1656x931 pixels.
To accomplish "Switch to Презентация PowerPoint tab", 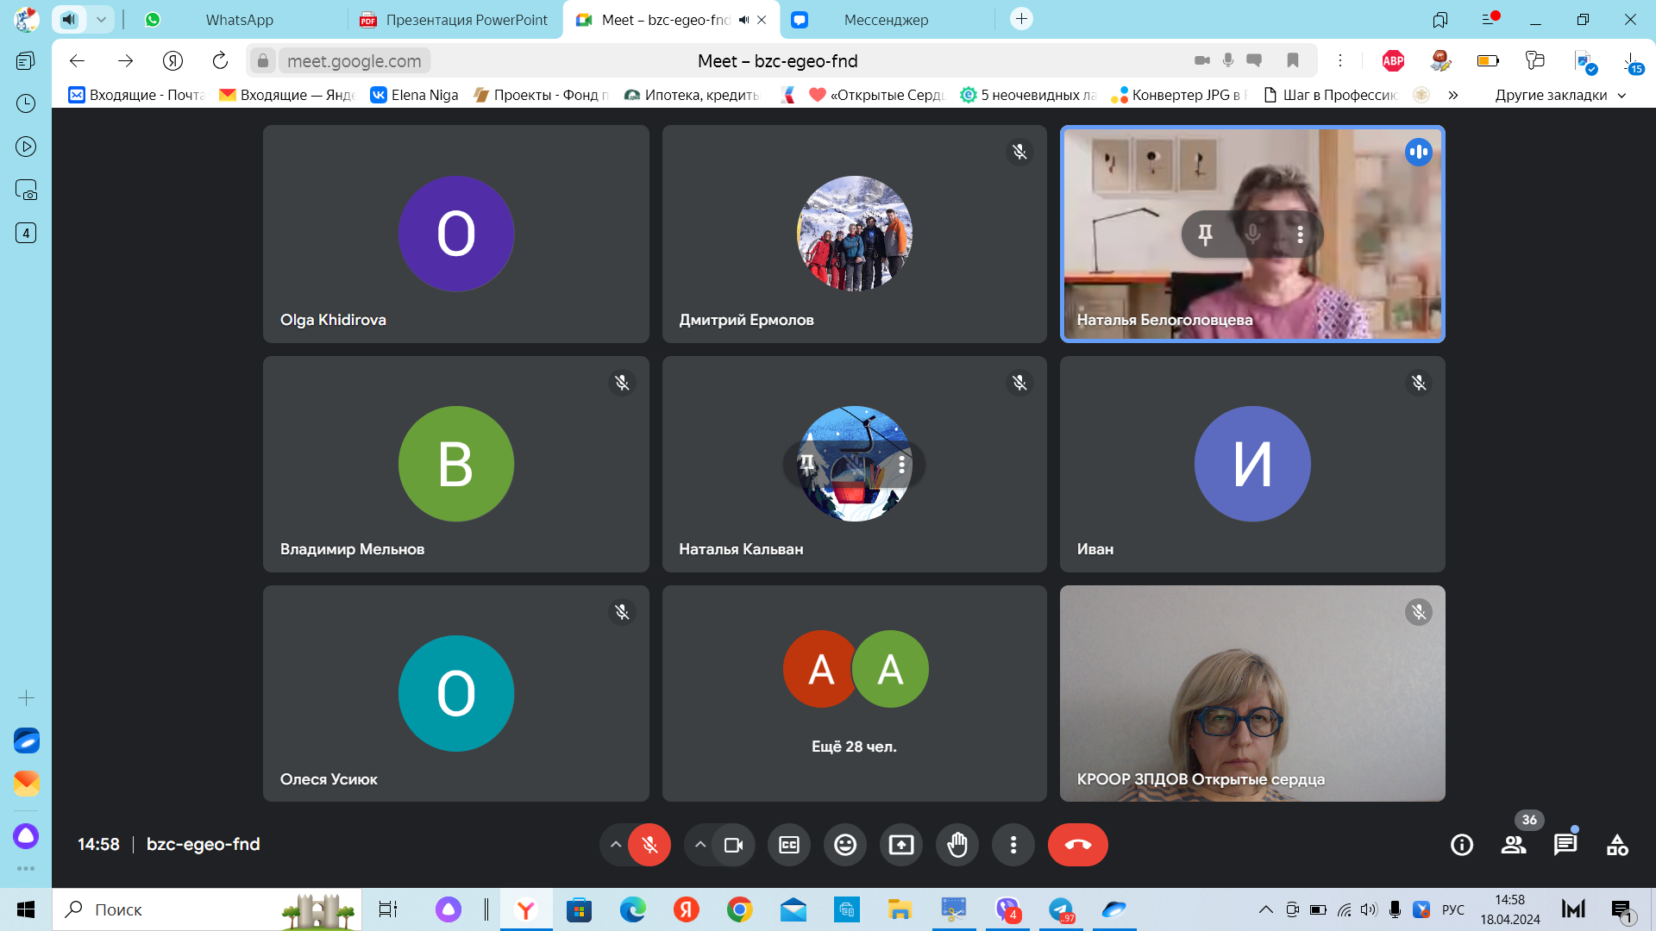I will tap(466, 20).
